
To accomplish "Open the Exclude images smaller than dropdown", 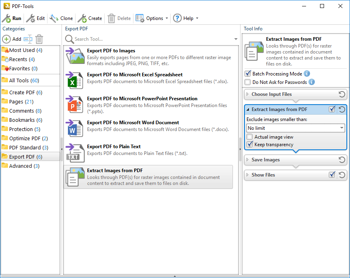I will tap(296, 128).
